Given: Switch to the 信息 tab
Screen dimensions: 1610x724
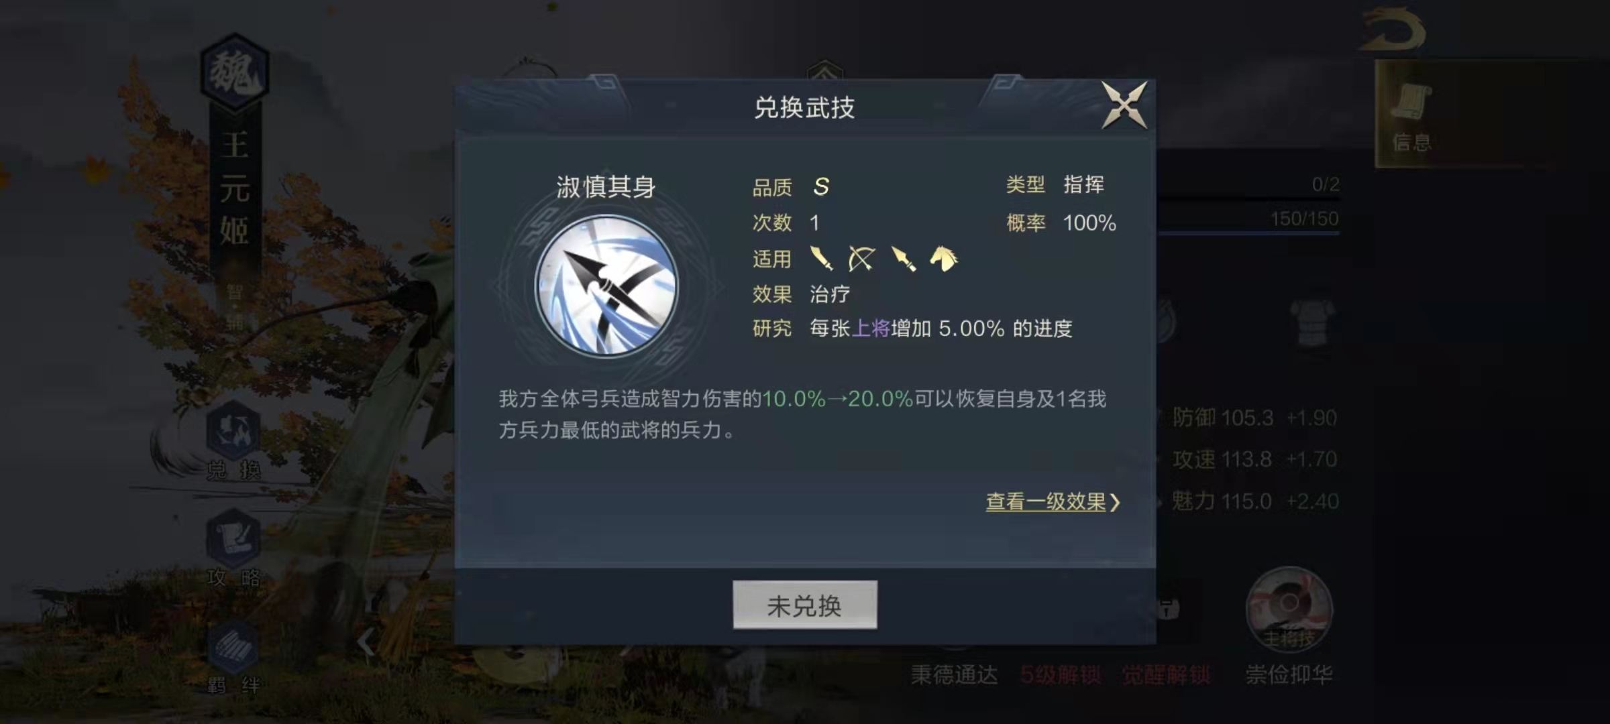Looking at the screenshot, I should (1411, 115).
